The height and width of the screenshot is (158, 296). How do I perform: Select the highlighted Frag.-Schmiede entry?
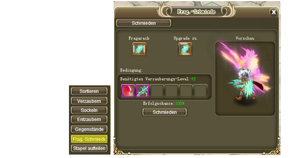(x=89, y=139)
